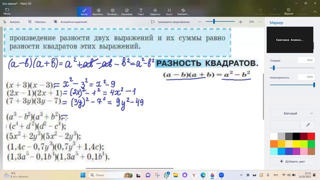320x180 pixels.
Task: Open the Журнал history panel
Action: coord(288,11)
